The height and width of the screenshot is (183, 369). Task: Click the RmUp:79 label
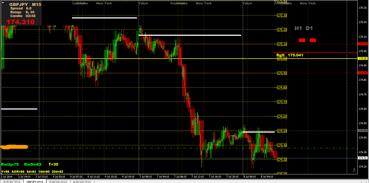10,164
